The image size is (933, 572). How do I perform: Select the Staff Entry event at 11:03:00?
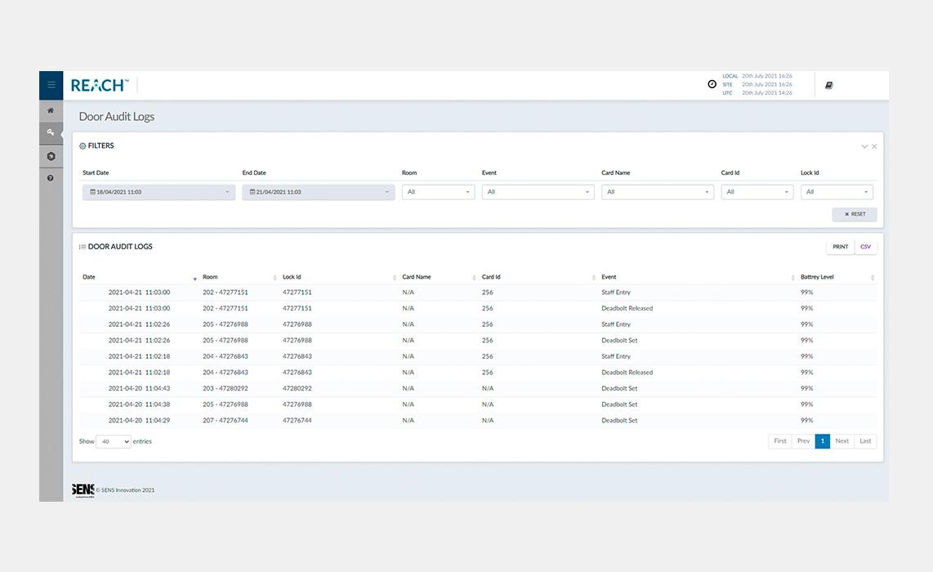pos(616,293)
